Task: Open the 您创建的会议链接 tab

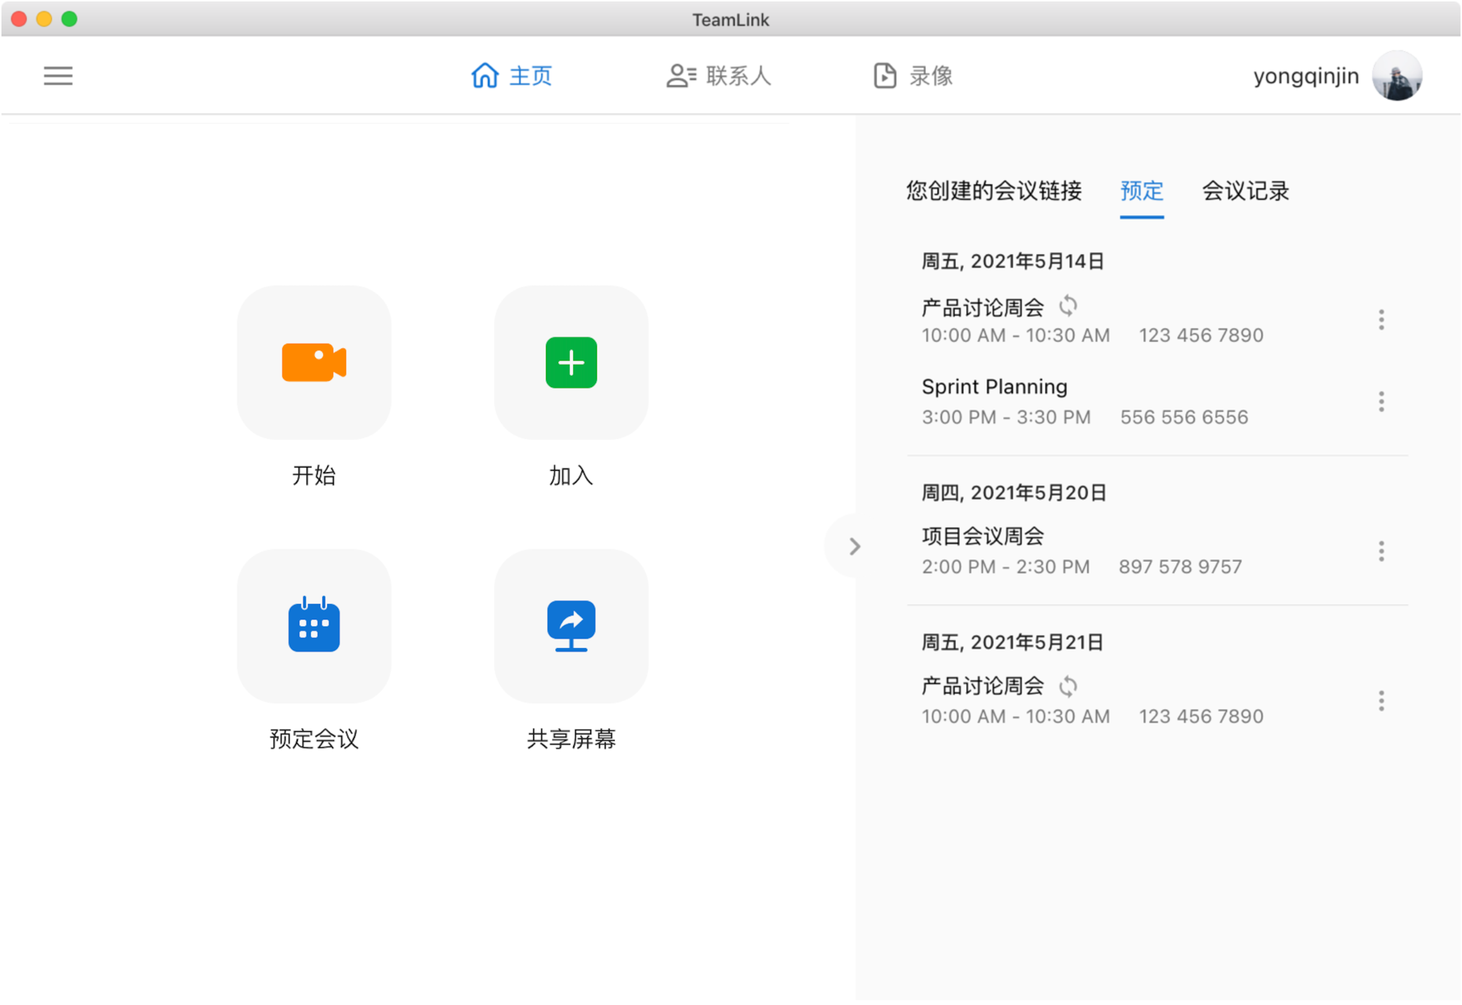Action: 993,191
